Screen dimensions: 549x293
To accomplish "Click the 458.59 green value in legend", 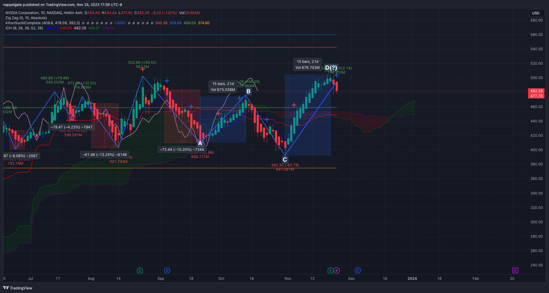I will click(190, 23).
